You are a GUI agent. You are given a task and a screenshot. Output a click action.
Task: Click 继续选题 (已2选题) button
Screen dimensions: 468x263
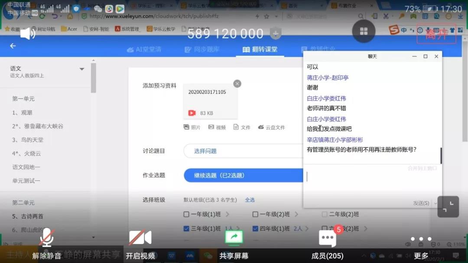pos(243,176)
